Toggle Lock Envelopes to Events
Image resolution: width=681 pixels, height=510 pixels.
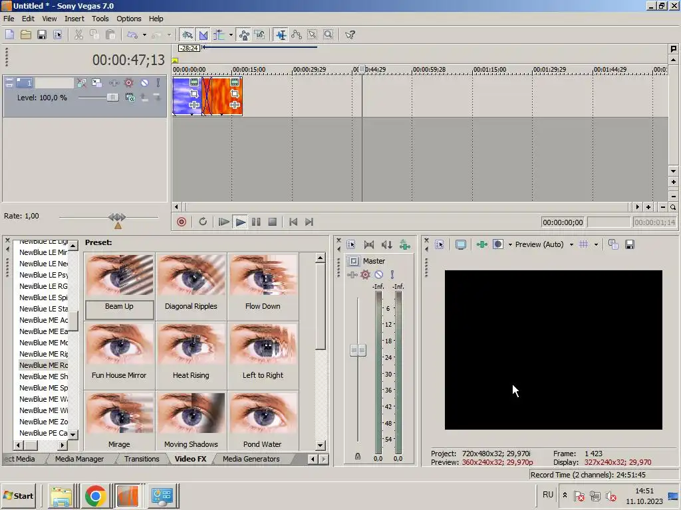[x=244, y=35]
